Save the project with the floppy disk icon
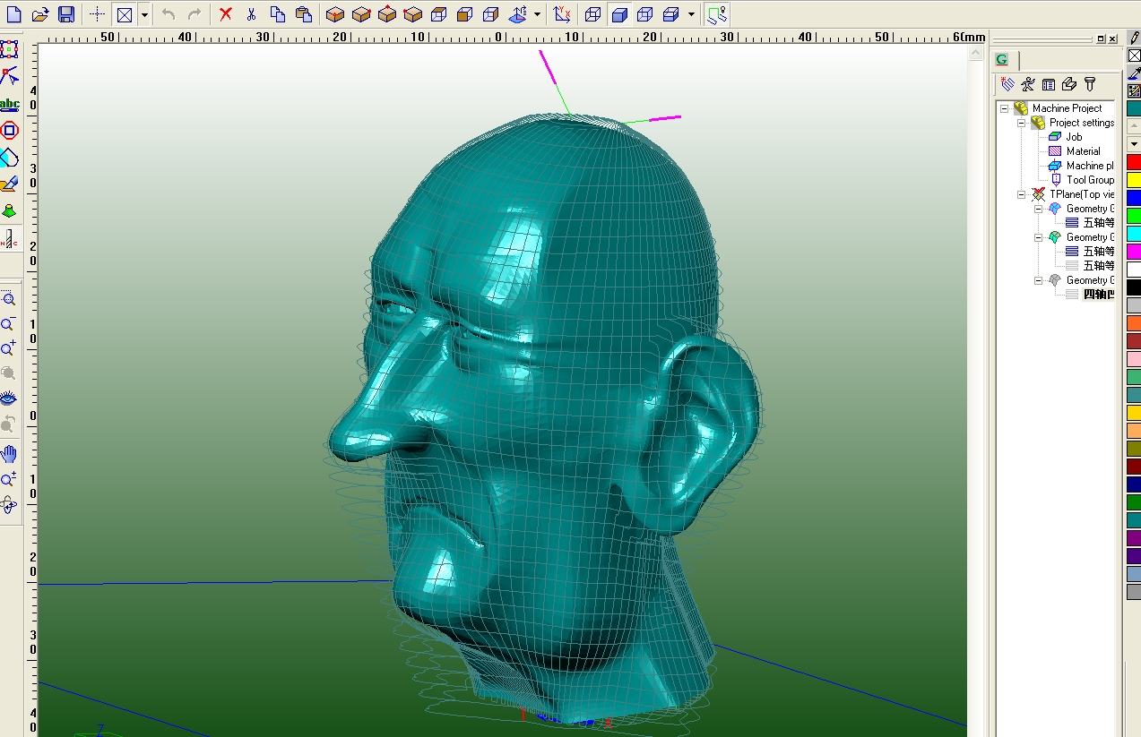Viewport: 1141px width, 737px height. (65, 14)
